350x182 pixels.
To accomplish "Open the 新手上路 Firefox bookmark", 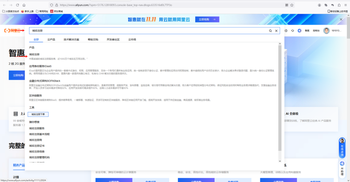I will click(27, 11).
